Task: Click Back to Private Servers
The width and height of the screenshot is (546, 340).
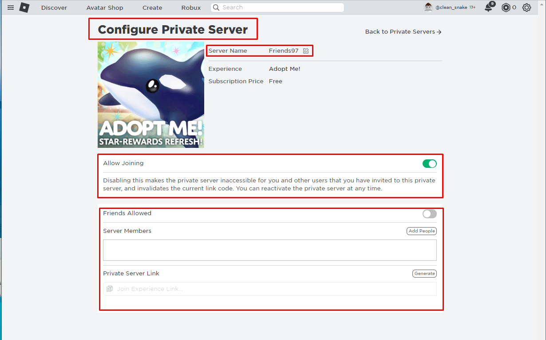Action: click(403, 31)
